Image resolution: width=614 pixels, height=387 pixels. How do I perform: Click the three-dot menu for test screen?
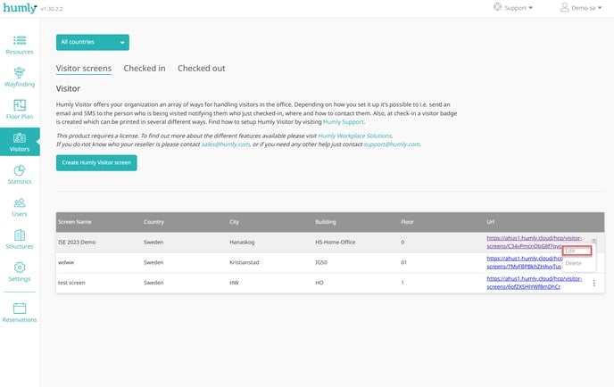pos(594,283)
